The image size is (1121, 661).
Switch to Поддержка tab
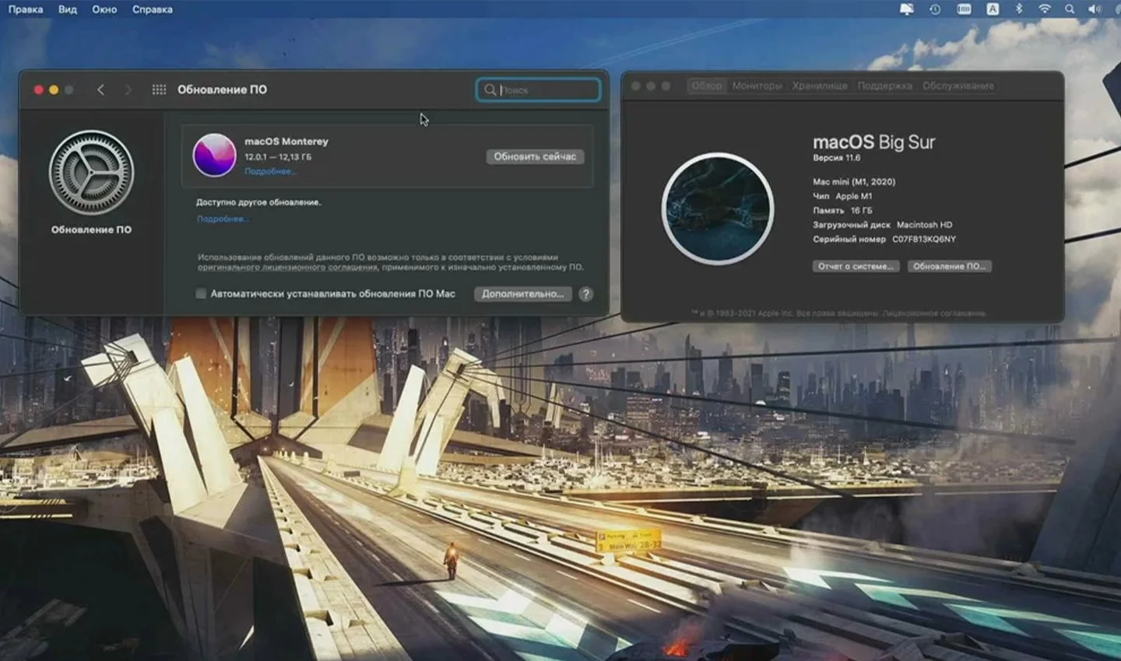click(884, 86)
